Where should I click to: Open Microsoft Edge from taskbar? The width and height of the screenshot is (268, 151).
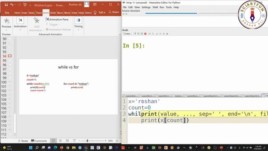(x=55, y=148)
